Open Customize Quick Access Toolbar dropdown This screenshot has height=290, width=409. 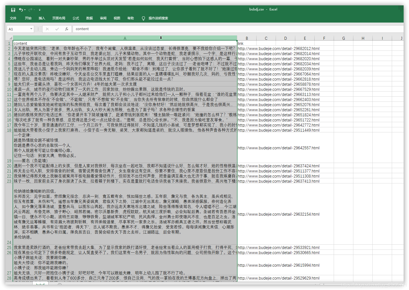point(40,10)
